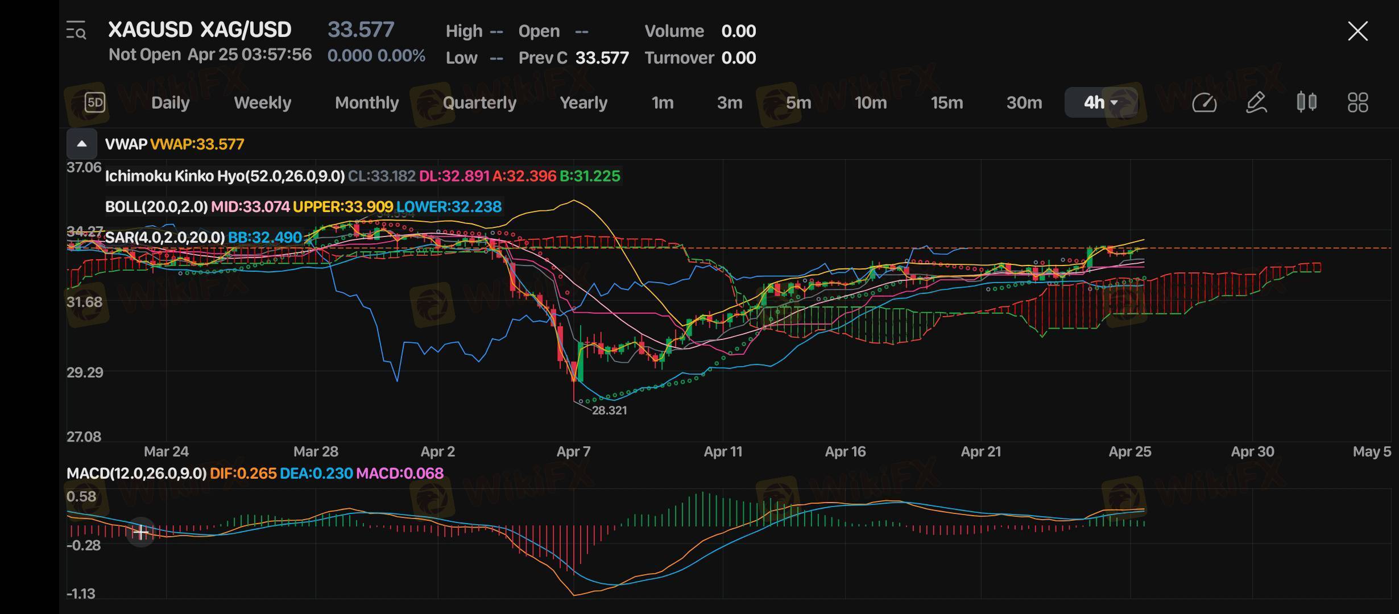Open the symbol search list icon

76,31
